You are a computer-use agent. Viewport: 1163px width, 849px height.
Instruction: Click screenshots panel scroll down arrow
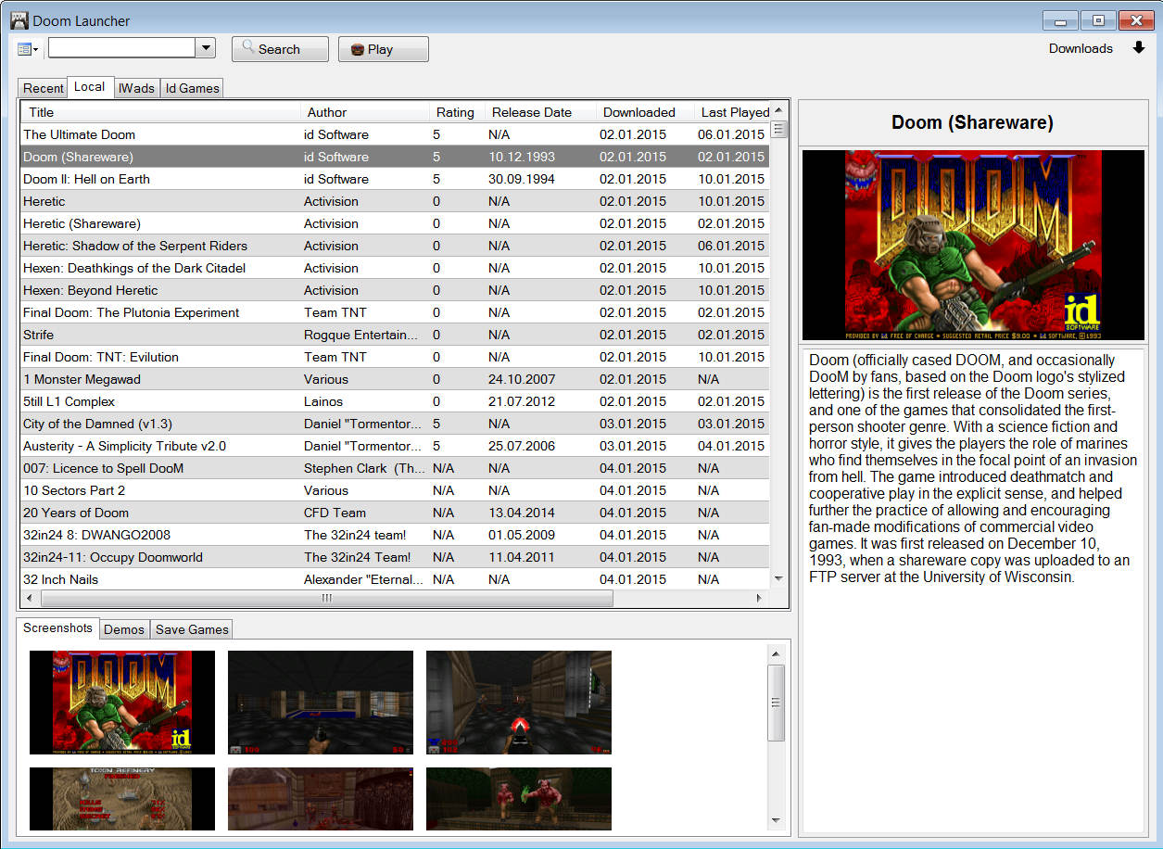point(777,820)
